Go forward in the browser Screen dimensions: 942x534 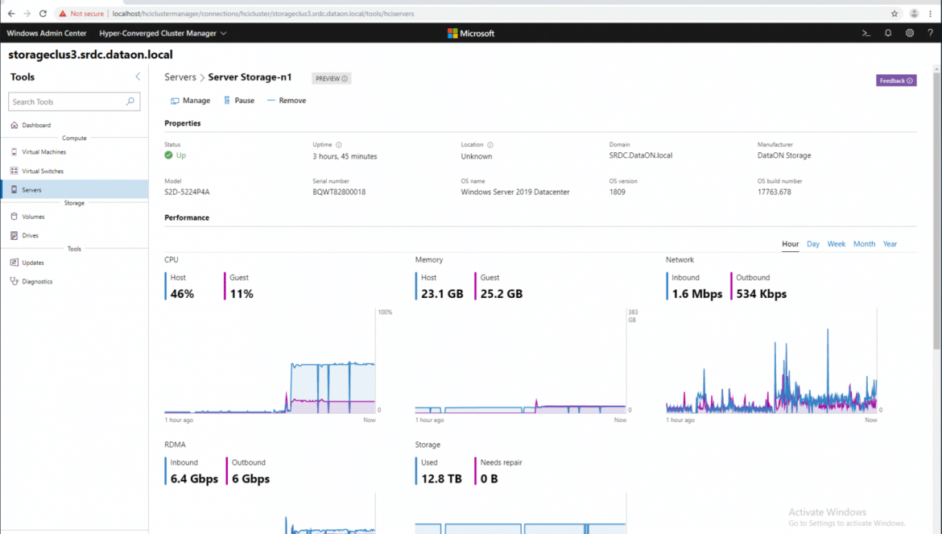(27, 13)
